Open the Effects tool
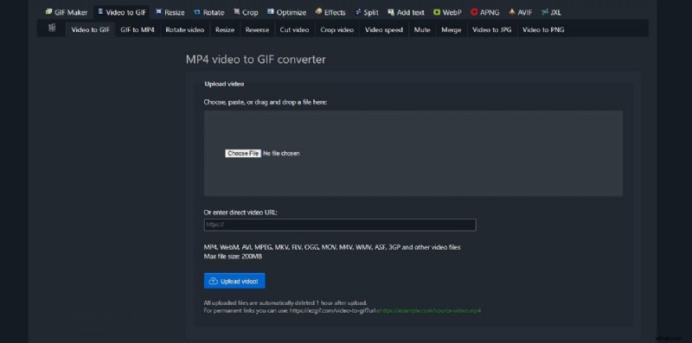 point(330,12)
